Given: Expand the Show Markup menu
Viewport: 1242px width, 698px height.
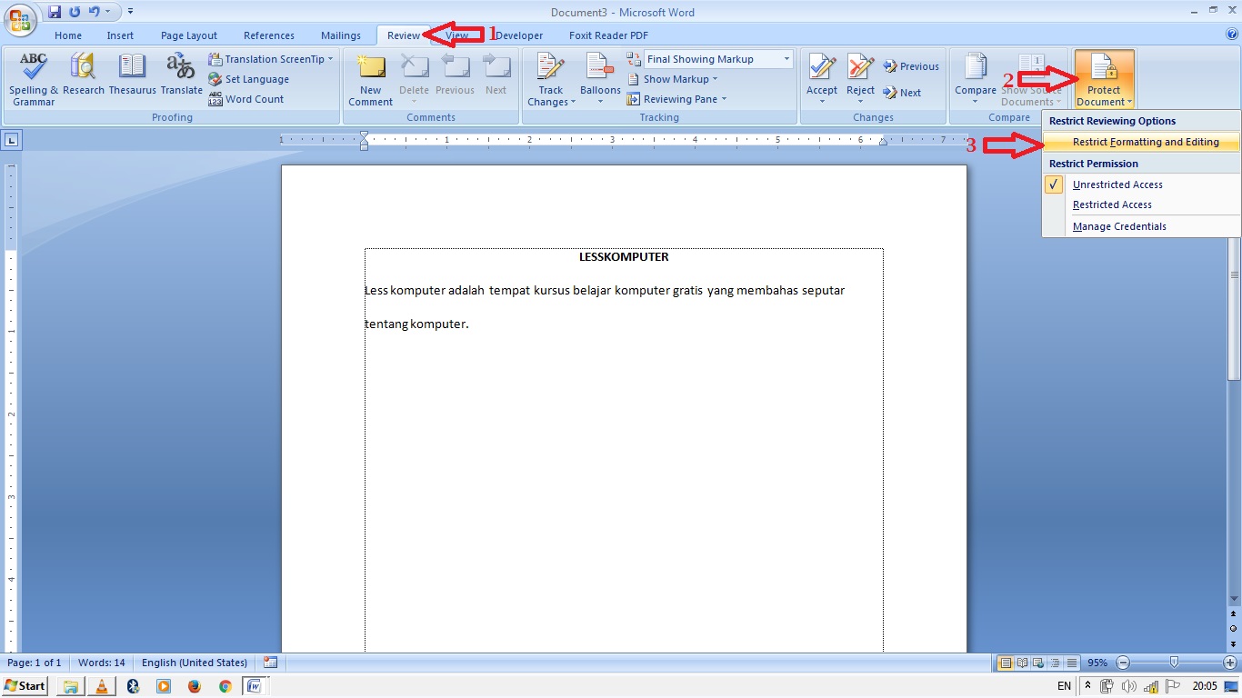Looking at the screenshot, I should (x=673, y=79).
